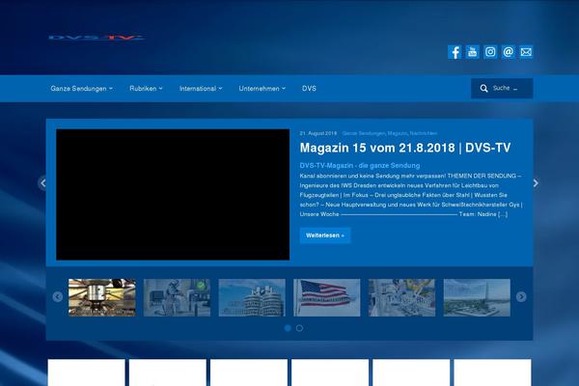The image size is (579, 386).
Task: Click the envelope mail icon
Action: pyautogui.click(x=526, y=52)
